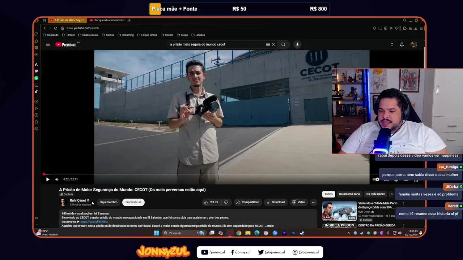
Task: Clear the YouTube search text with X
Action: coord(273,44)
